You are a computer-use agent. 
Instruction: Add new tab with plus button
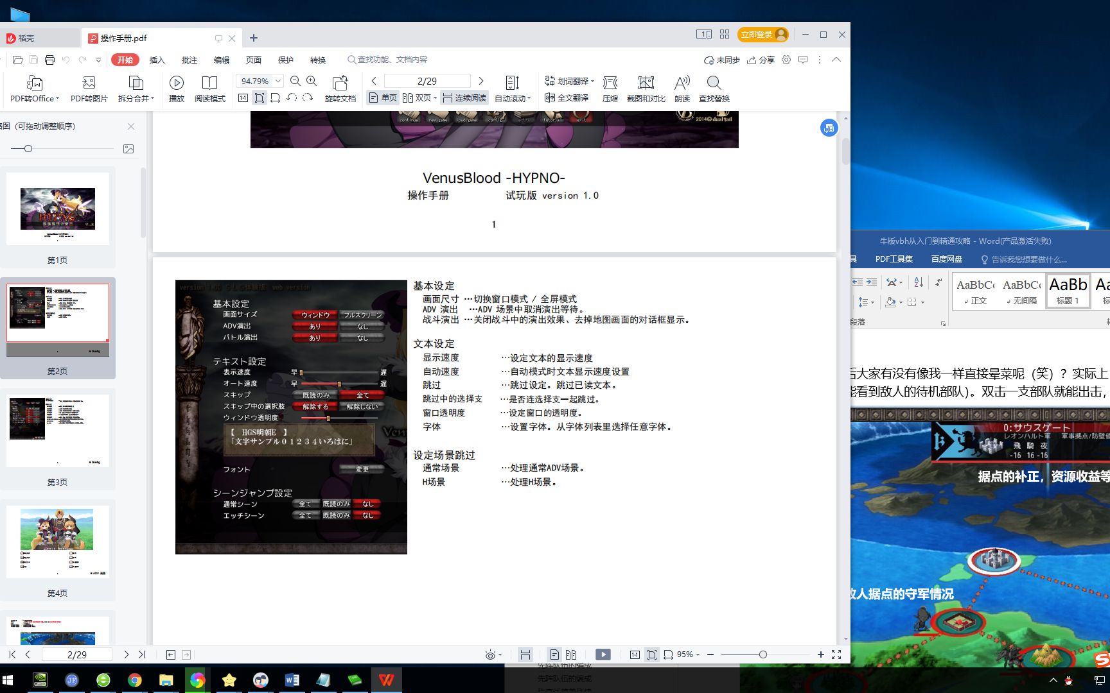[x=254, y=38]
